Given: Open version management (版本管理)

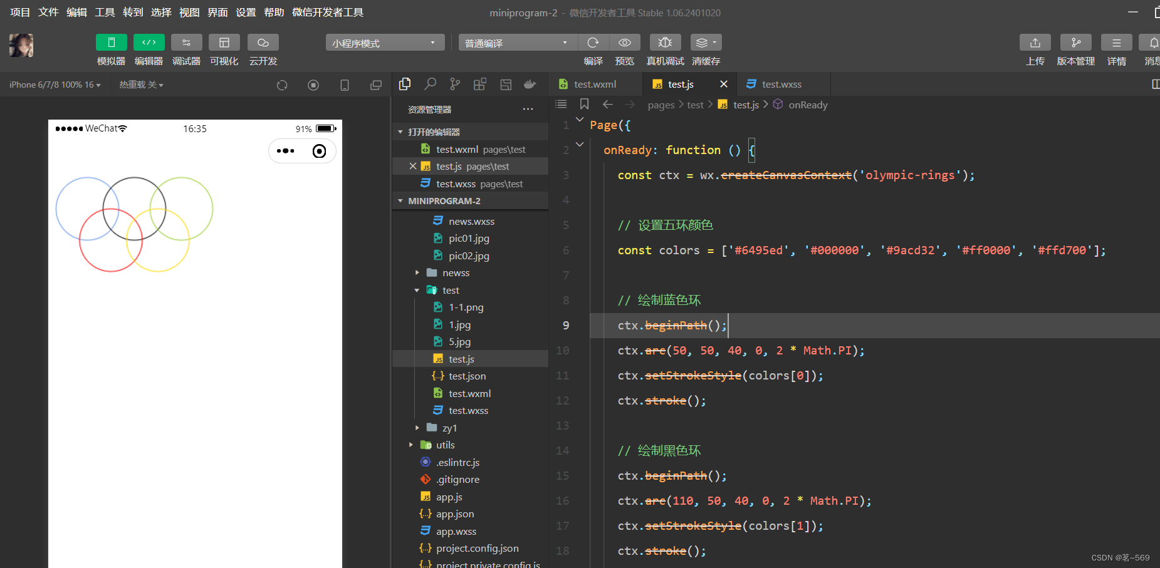Looking at the screenshot, I should point(1076,43).
